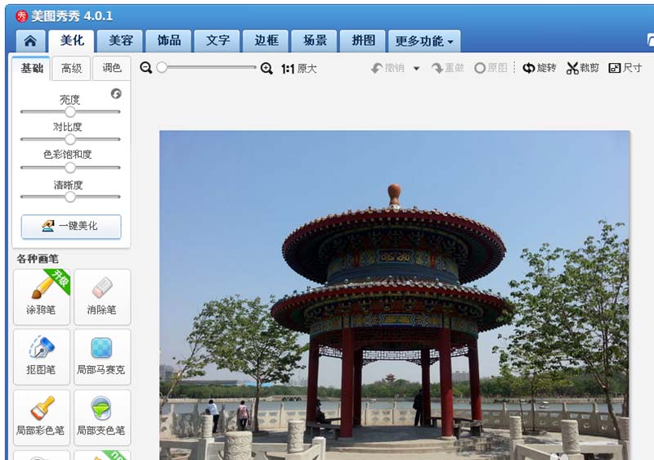Click the 色彩饱和度 saturation slider

[x=70, y=168]
